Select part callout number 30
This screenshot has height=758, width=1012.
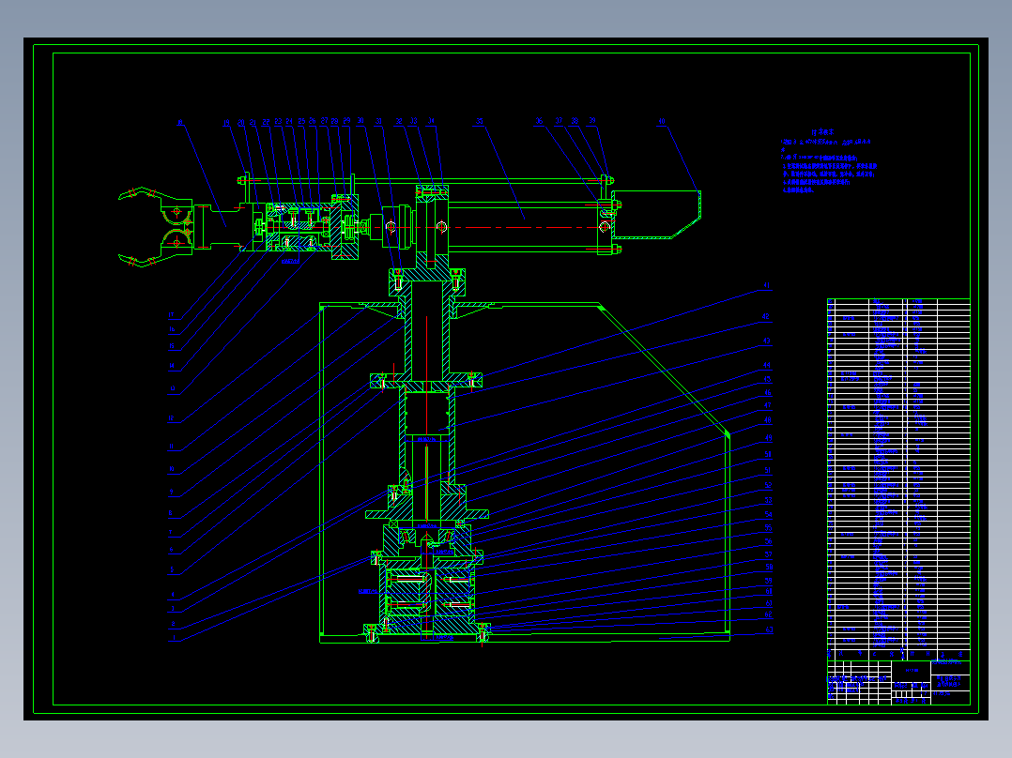point(360,121)
